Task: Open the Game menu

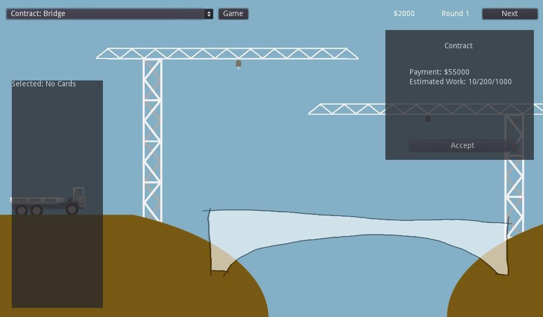Action: click(x=233, y=13)
